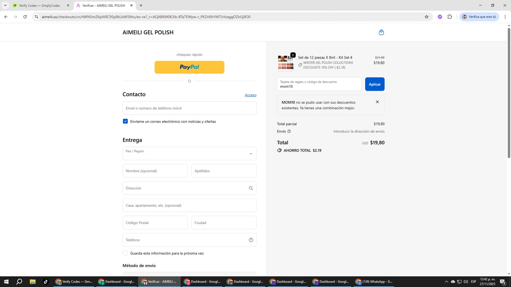Focus the Apellidos input field
Viewport: 511px width, 287px height.
click(x=224, y=171)
